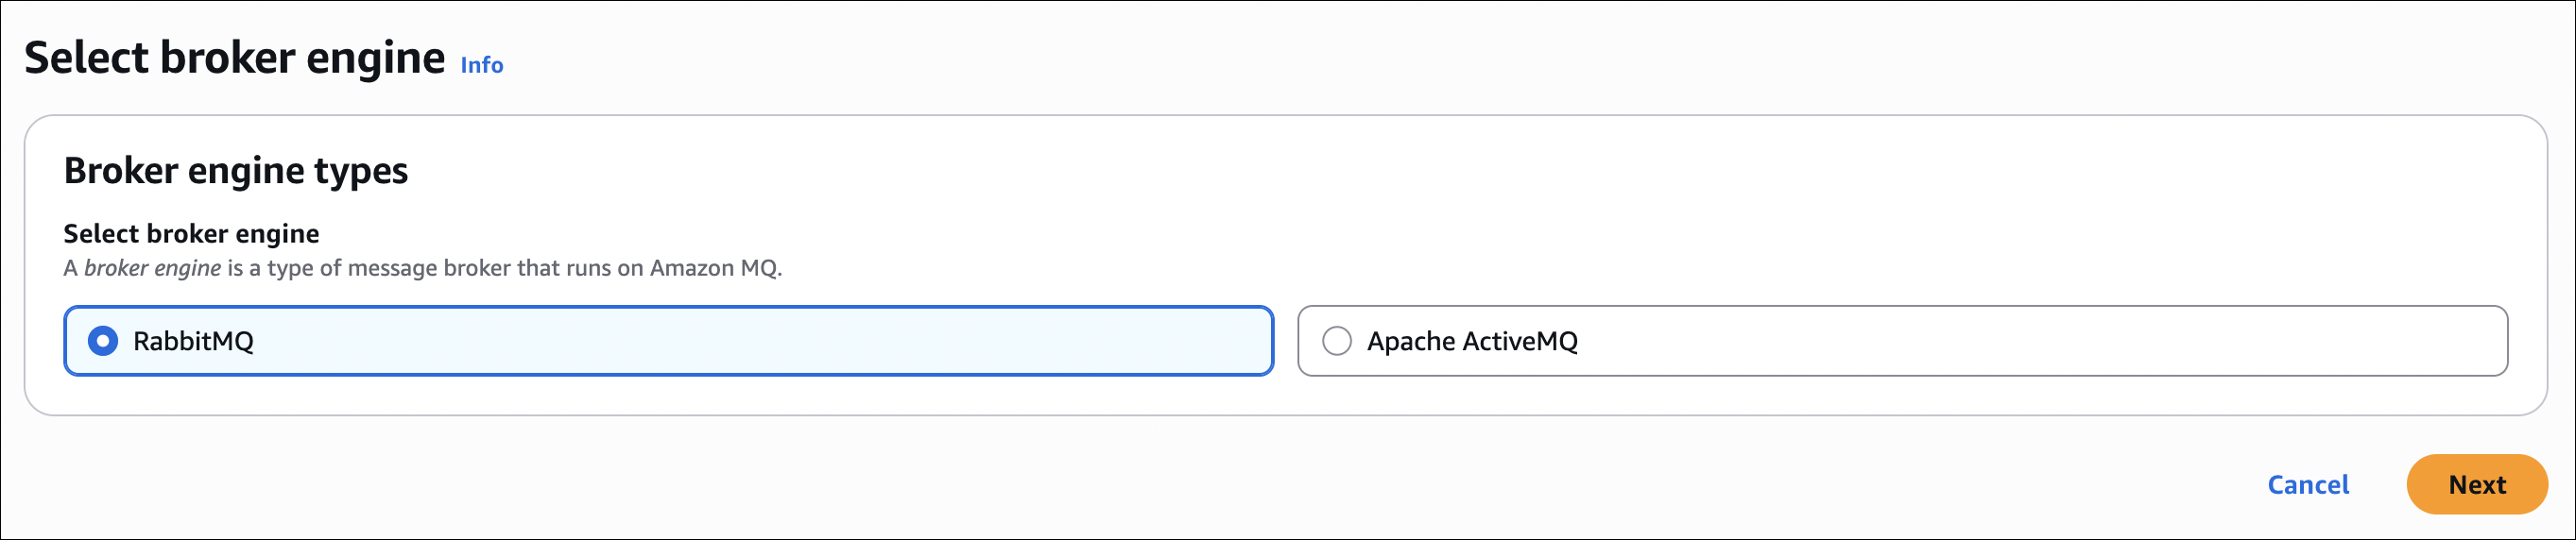Click the bold "Select broker engine" field label

pyautogui.click(x=191, y=233)
